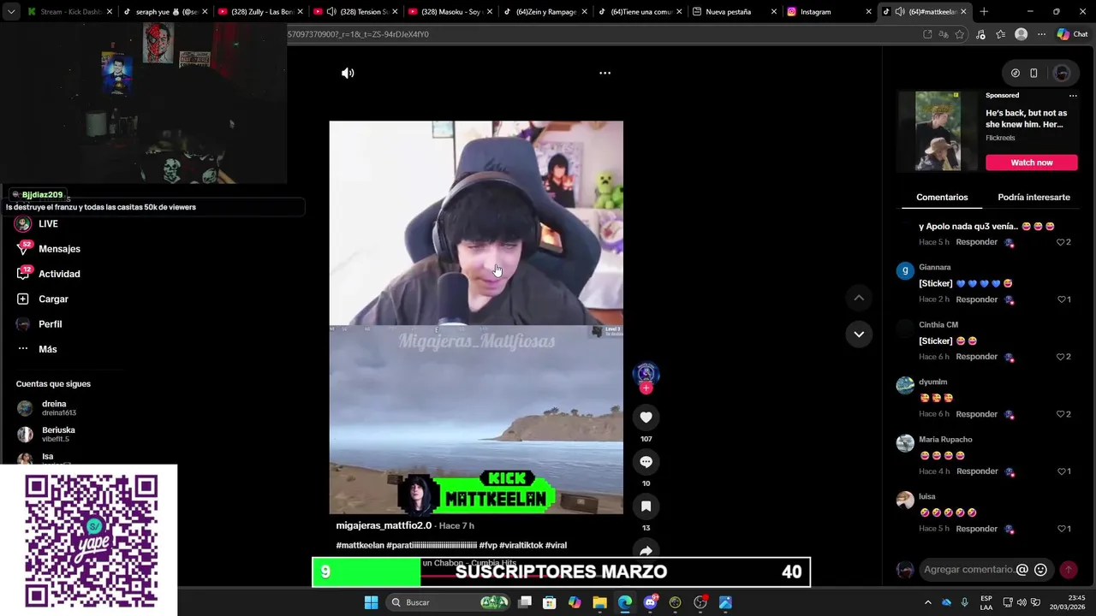Open the profile avatar at top right
The image size is (1096, 616).
coord(1062,73)
